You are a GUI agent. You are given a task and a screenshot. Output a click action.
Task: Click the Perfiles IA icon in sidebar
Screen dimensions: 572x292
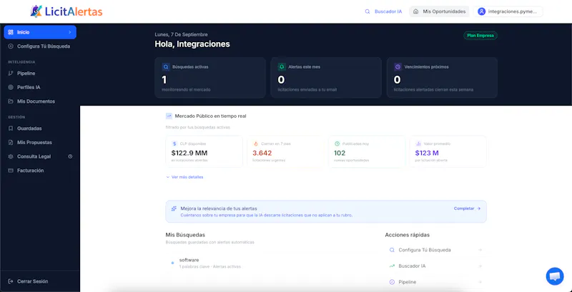pyautogui.click(x=11, y=87)
